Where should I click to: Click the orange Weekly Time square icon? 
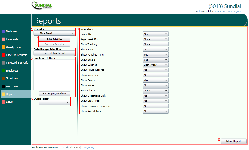click(4, 47)
